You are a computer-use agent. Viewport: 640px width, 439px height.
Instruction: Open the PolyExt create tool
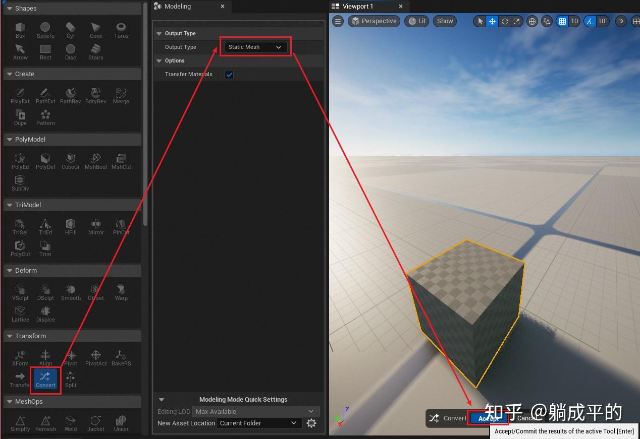click(x=20, y=95)
